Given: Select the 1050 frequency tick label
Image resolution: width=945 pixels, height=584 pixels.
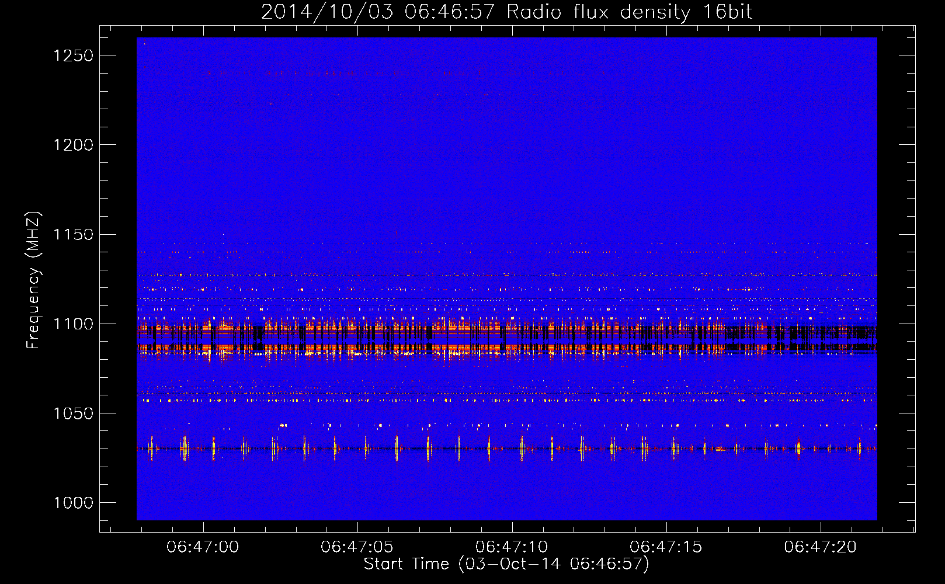Looking at the screenshot, I should coord(74,413).
